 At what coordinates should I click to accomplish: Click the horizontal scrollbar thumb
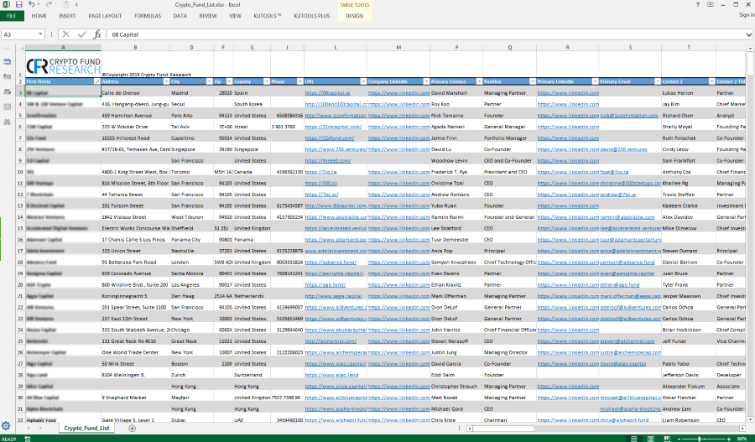click(x=503, y=428)
